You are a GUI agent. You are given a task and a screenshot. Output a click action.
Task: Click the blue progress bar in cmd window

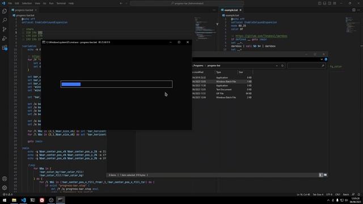71,84
